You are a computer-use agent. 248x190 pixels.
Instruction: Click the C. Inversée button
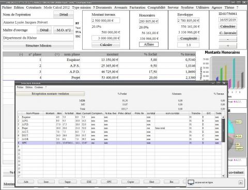coord(228,33)
